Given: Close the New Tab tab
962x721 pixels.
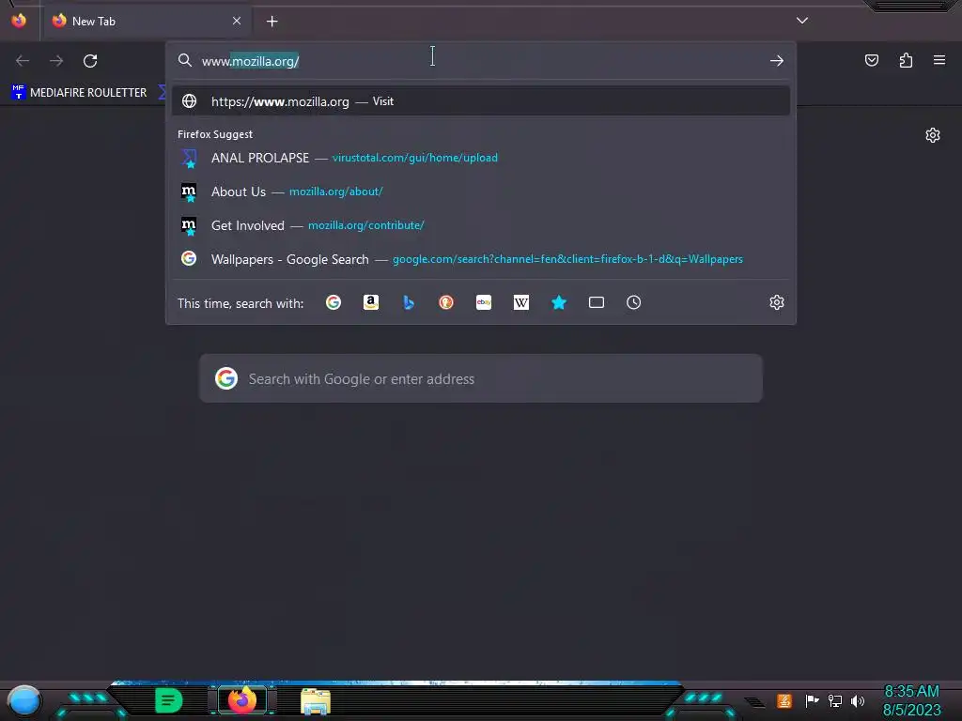Looking at the screenshot, I should pos(237,21).
